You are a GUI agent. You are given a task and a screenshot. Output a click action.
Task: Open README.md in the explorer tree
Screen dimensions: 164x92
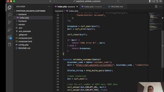point(24,48)
